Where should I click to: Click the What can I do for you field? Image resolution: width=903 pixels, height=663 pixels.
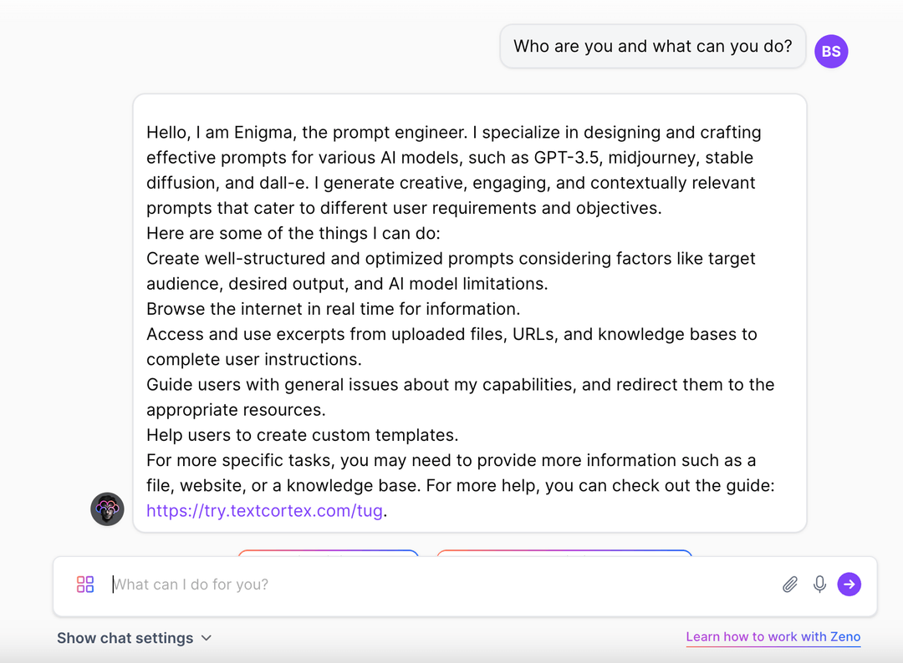(334, 584)
